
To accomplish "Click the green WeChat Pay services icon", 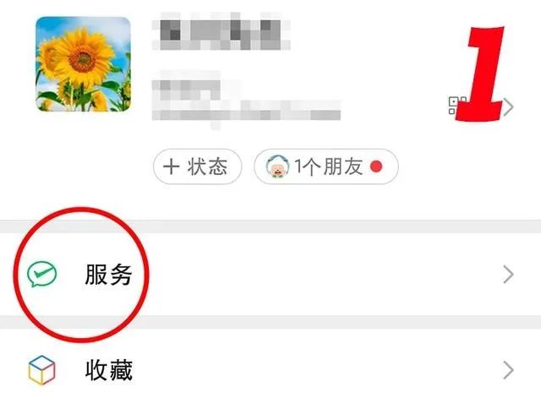I will point(41,274).
